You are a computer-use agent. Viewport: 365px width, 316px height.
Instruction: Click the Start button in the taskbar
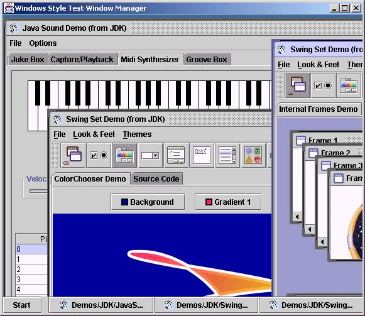[x=22, y=305]
